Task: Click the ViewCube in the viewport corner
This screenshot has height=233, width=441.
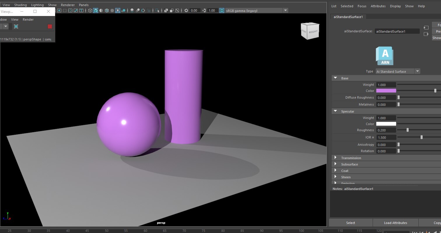Action: (310, 31)
